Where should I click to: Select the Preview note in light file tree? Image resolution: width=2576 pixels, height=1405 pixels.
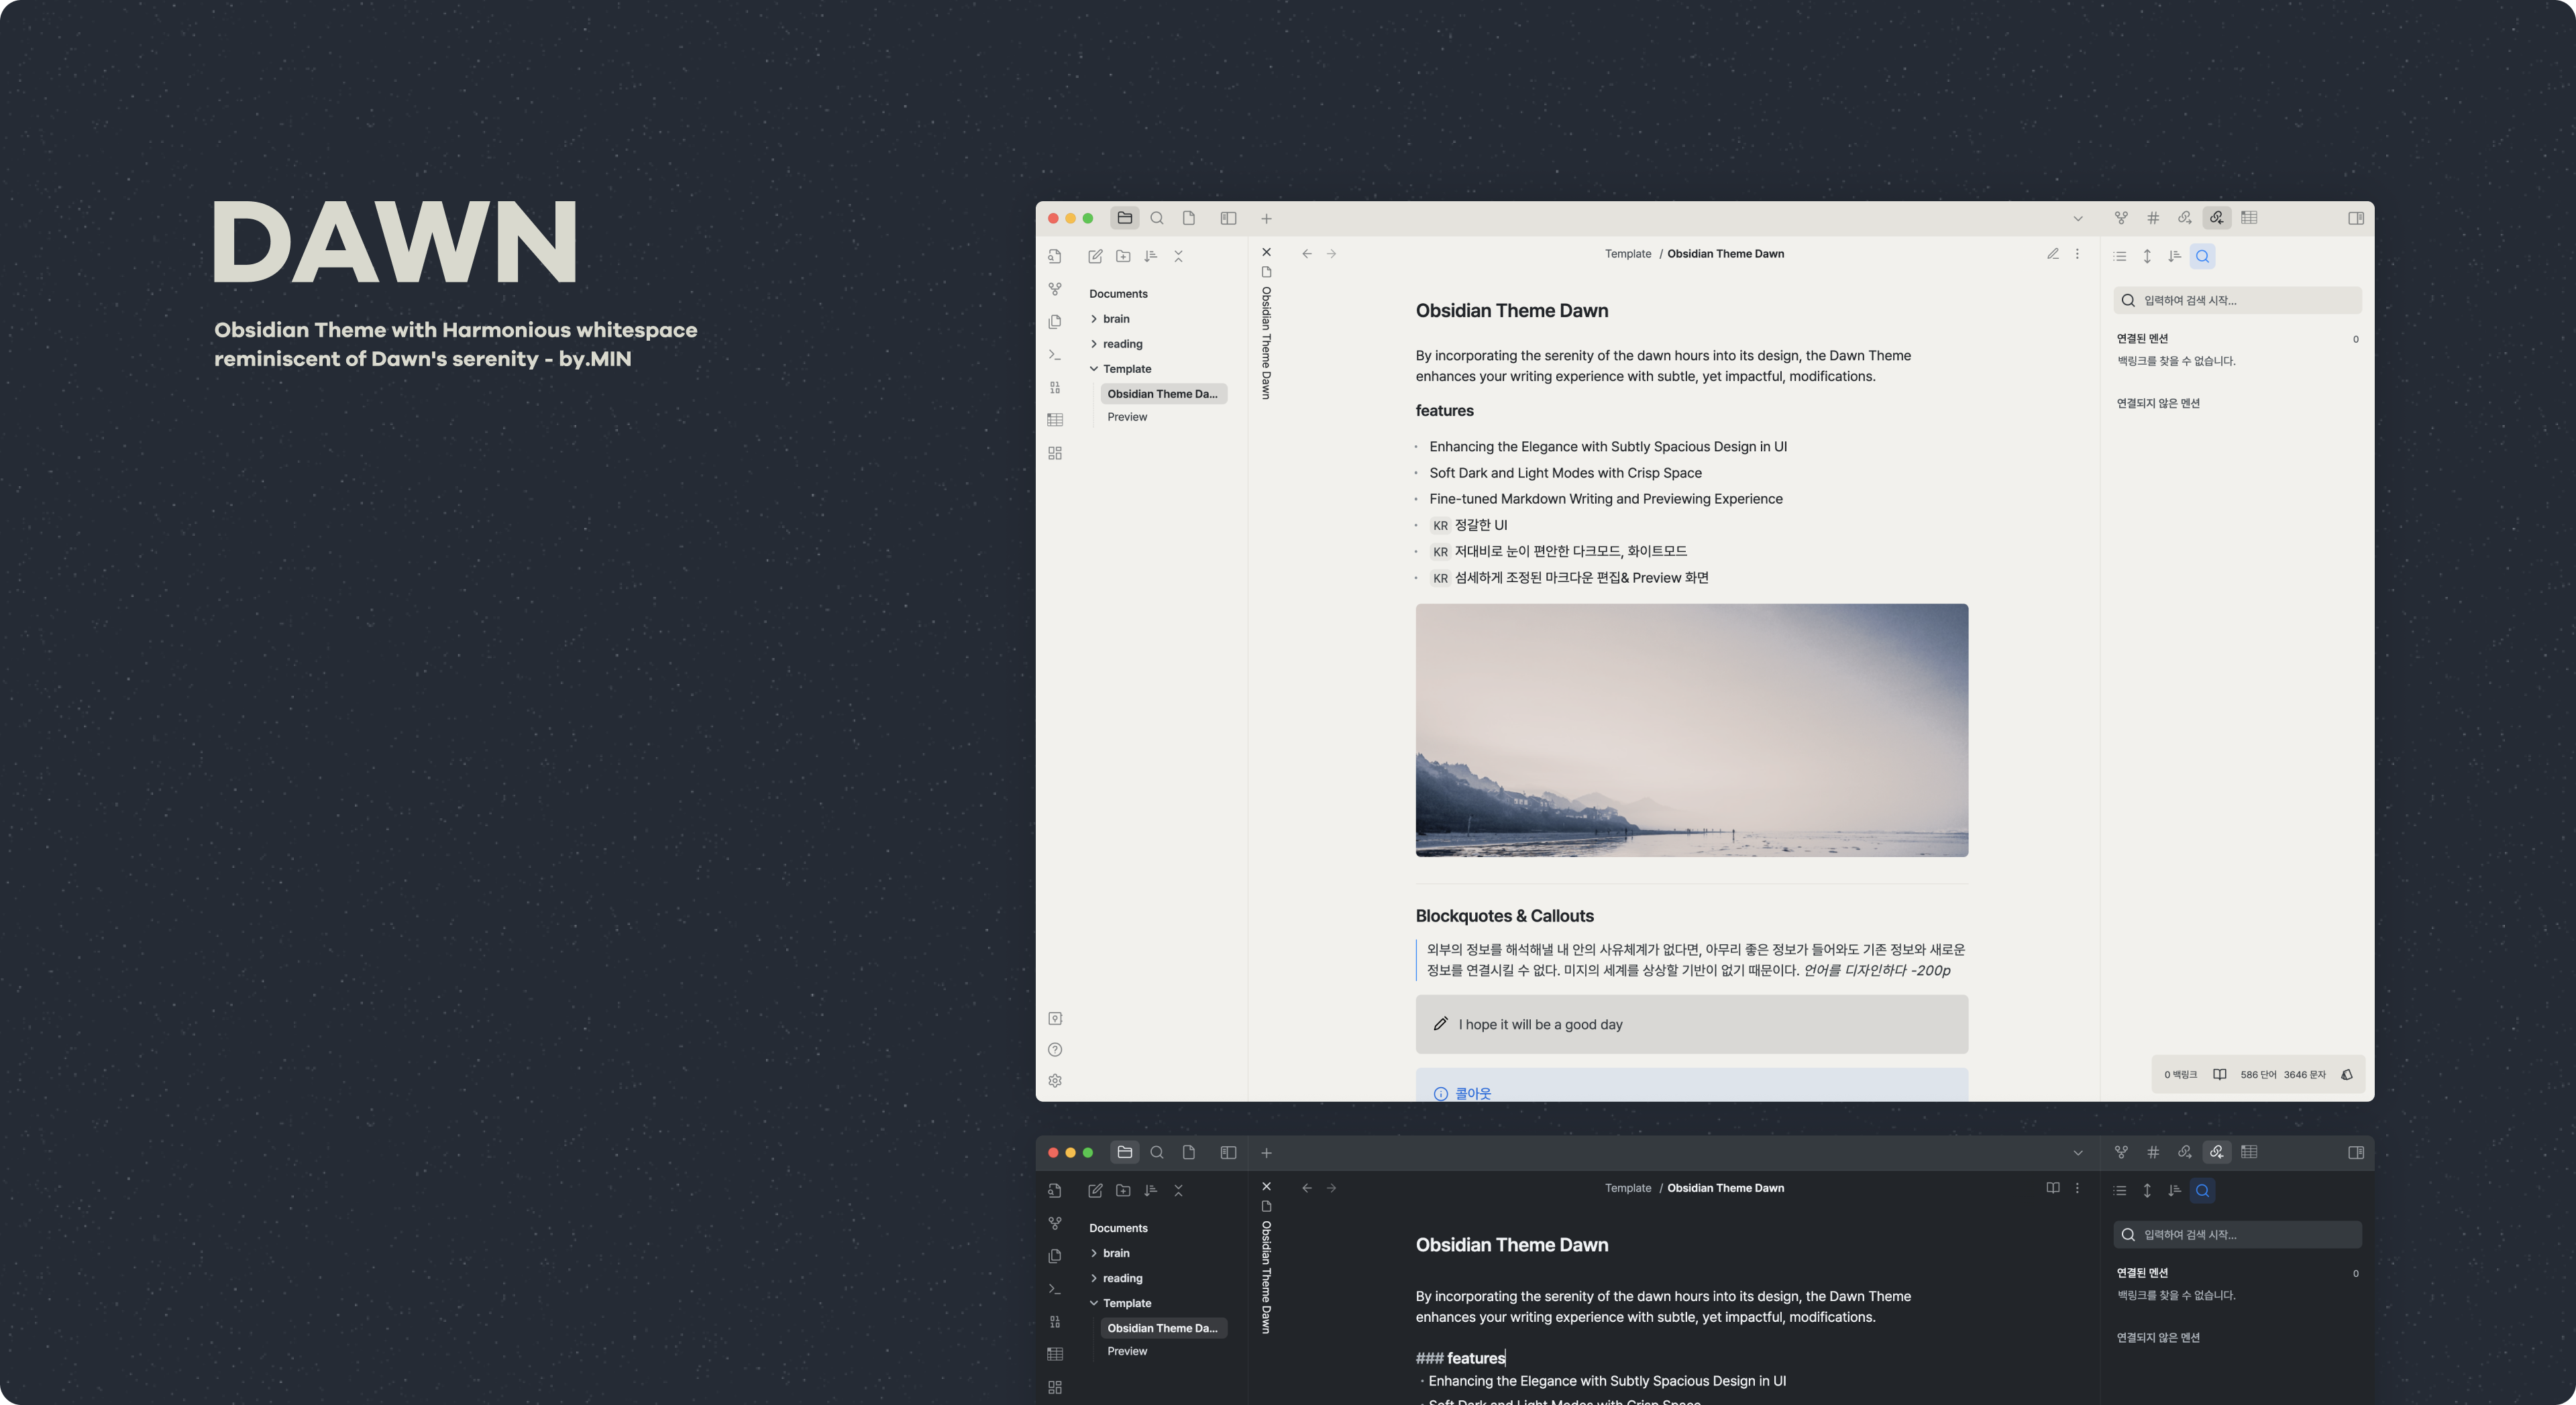[1127, 417]
